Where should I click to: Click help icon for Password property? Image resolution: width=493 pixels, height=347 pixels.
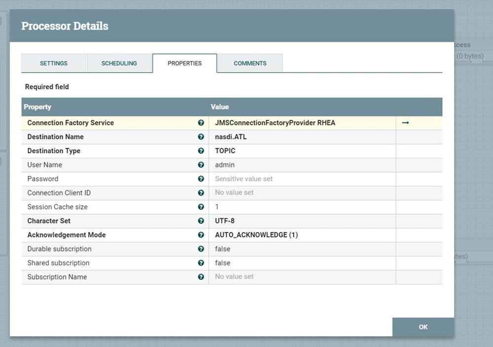click(201, 179)
